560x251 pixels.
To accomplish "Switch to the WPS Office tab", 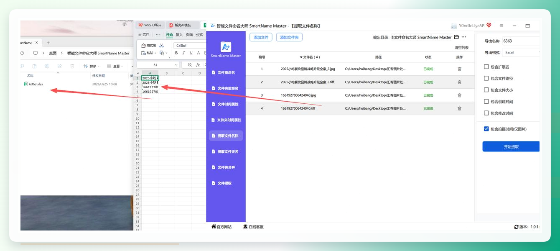I will point(150,25).
